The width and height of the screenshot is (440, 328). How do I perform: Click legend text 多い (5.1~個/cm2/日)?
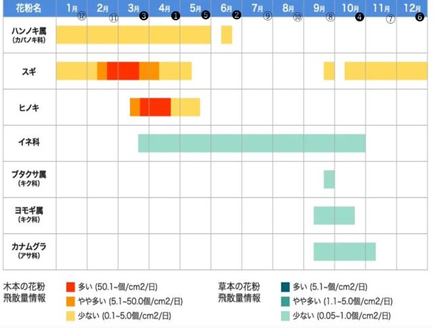(x=330, y=287)
